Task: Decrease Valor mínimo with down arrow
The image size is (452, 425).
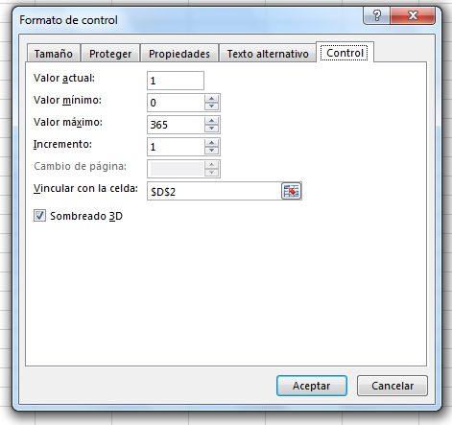Action: pos(211,106)
